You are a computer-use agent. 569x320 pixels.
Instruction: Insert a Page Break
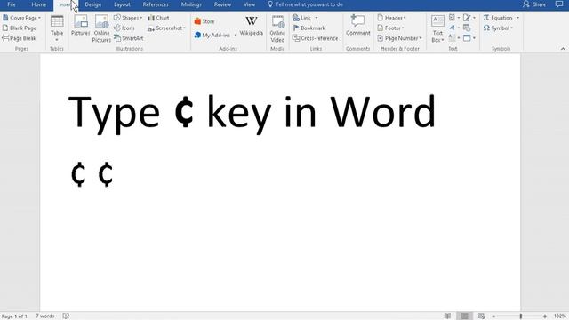20,38
